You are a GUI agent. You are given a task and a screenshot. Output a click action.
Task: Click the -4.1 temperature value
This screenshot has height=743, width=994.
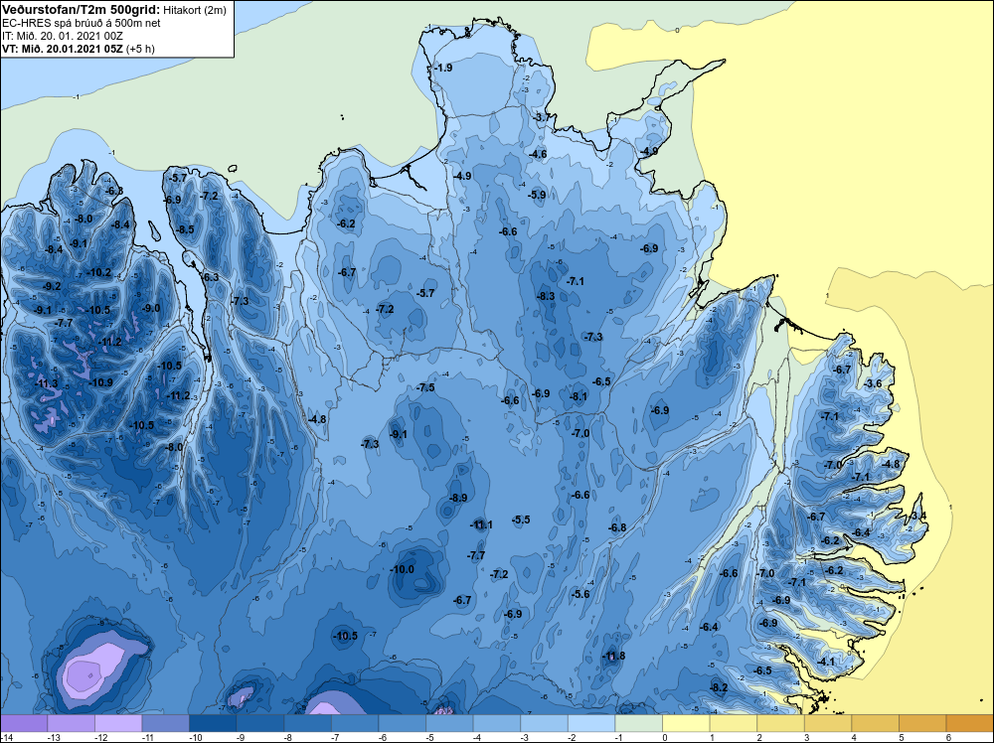826,662
